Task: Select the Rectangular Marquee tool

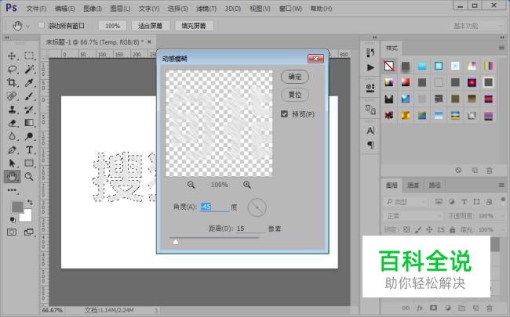Action: (29, 56)
